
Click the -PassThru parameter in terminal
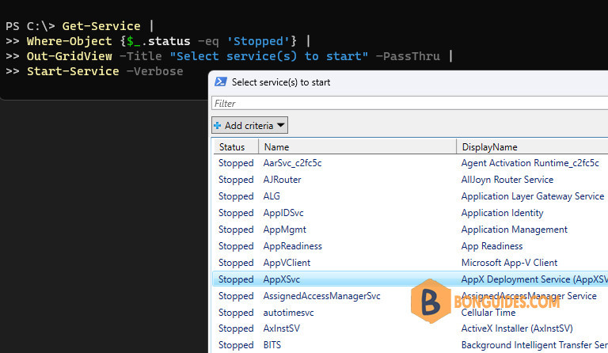(x=408, y=56)
